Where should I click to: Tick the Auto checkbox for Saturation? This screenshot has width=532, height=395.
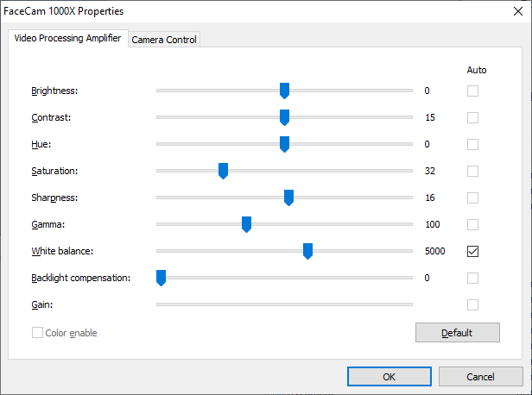[472, 171]
